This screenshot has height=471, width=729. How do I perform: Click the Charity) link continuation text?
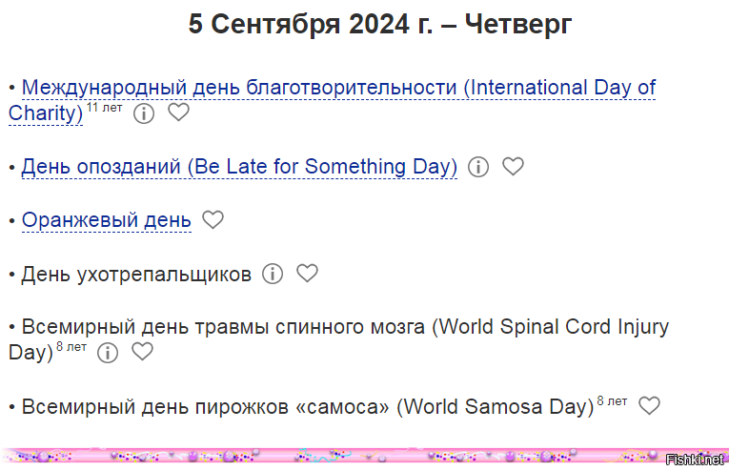pos(46,113)
